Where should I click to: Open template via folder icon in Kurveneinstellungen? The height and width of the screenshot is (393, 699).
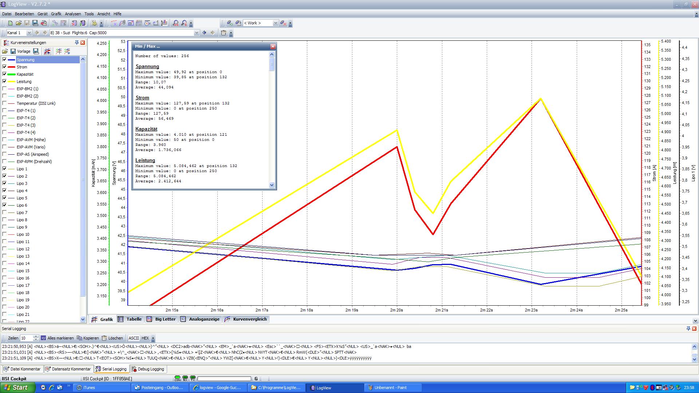pyautogui.click(x=5, y=51)
